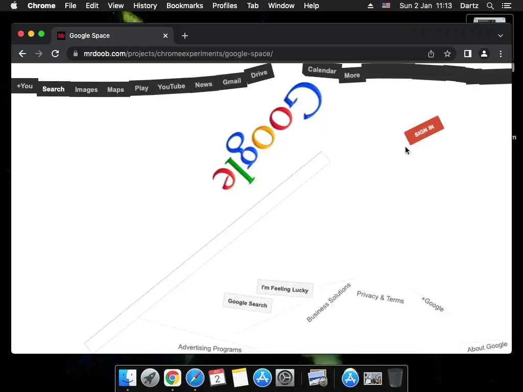Launch Safari from the Dock

(195, 378)
